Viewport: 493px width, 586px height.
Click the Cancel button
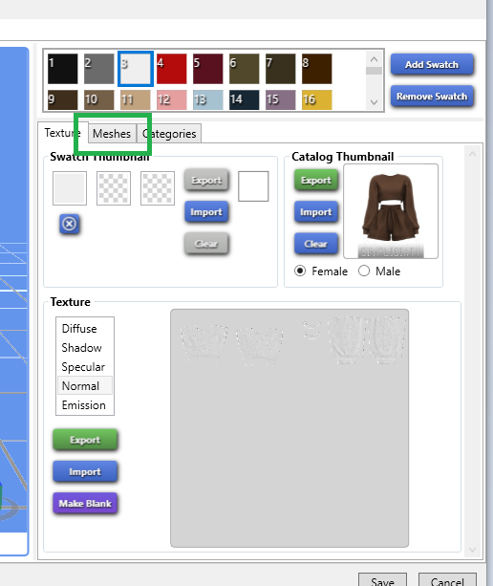(x=447, y=581)
